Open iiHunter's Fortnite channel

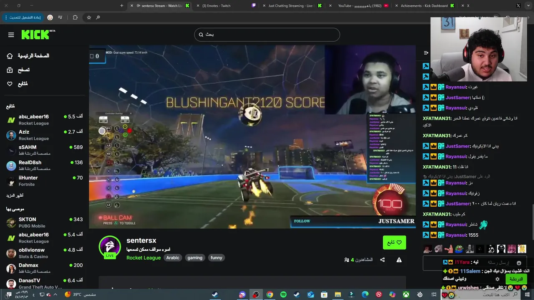(x=44, y=181)
